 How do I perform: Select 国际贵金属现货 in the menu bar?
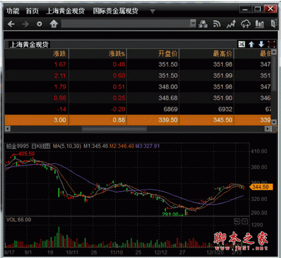click(x=115, y=11)
